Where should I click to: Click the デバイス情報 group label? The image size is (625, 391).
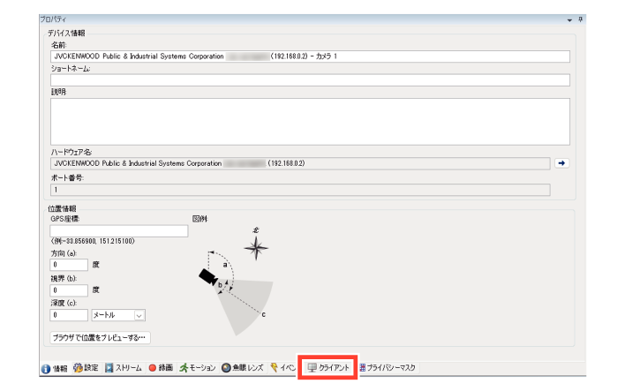coord(66,33)
